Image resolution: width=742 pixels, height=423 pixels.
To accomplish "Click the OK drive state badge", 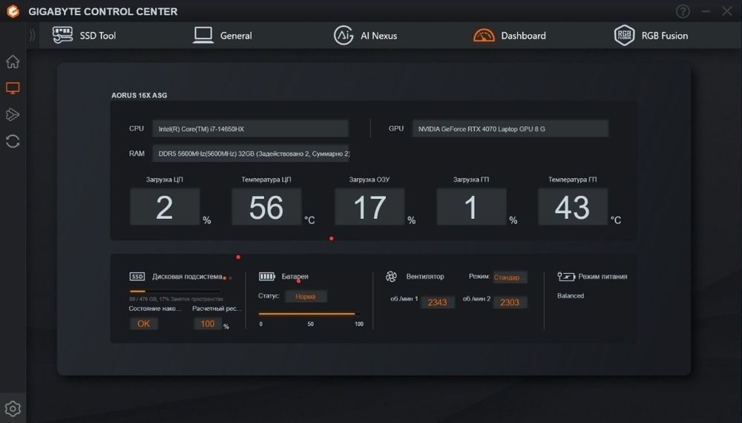I will pos(143,324).
